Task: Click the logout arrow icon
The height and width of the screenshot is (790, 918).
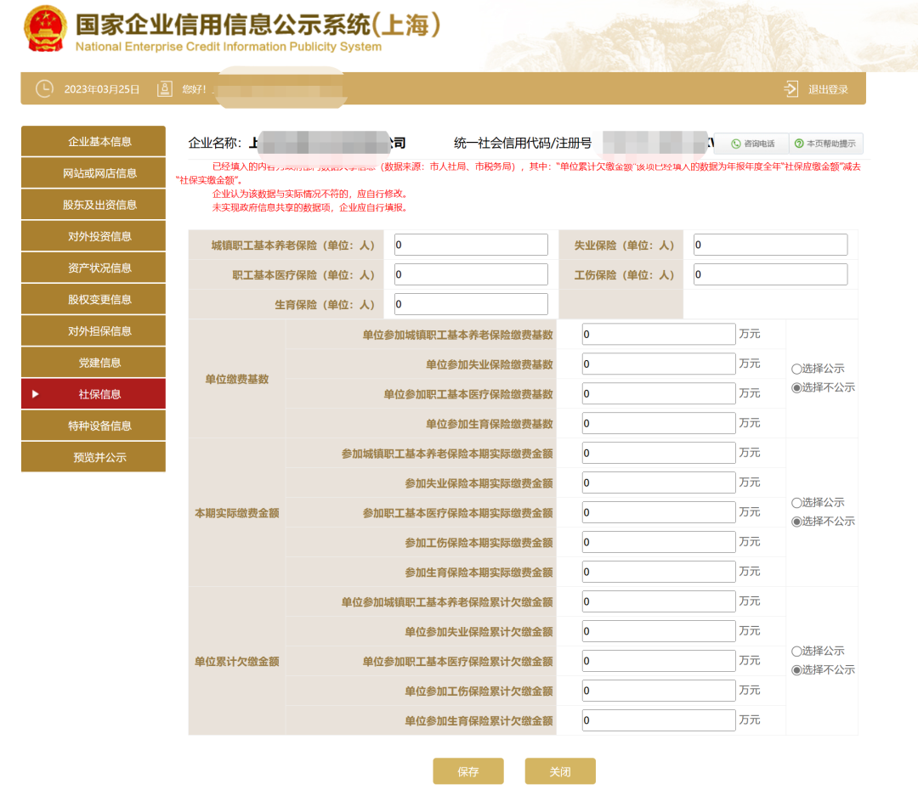Action: click(791, 89)
